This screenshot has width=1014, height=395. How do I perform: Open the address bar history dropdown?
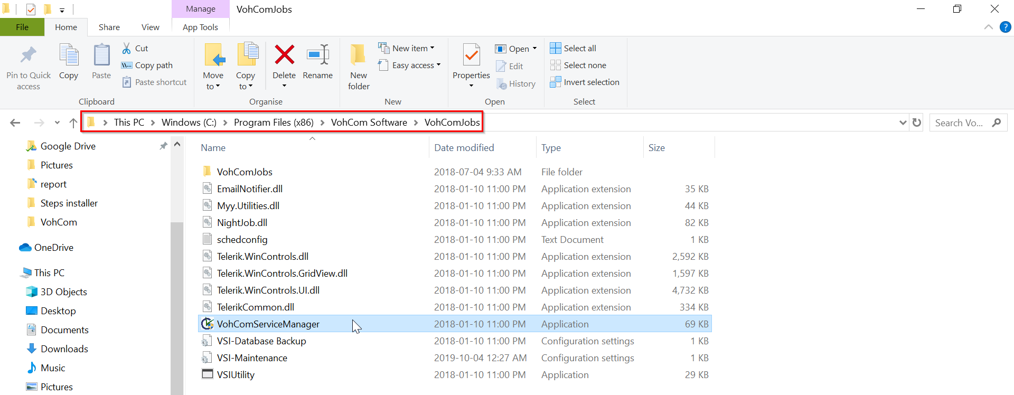point(903,123)
